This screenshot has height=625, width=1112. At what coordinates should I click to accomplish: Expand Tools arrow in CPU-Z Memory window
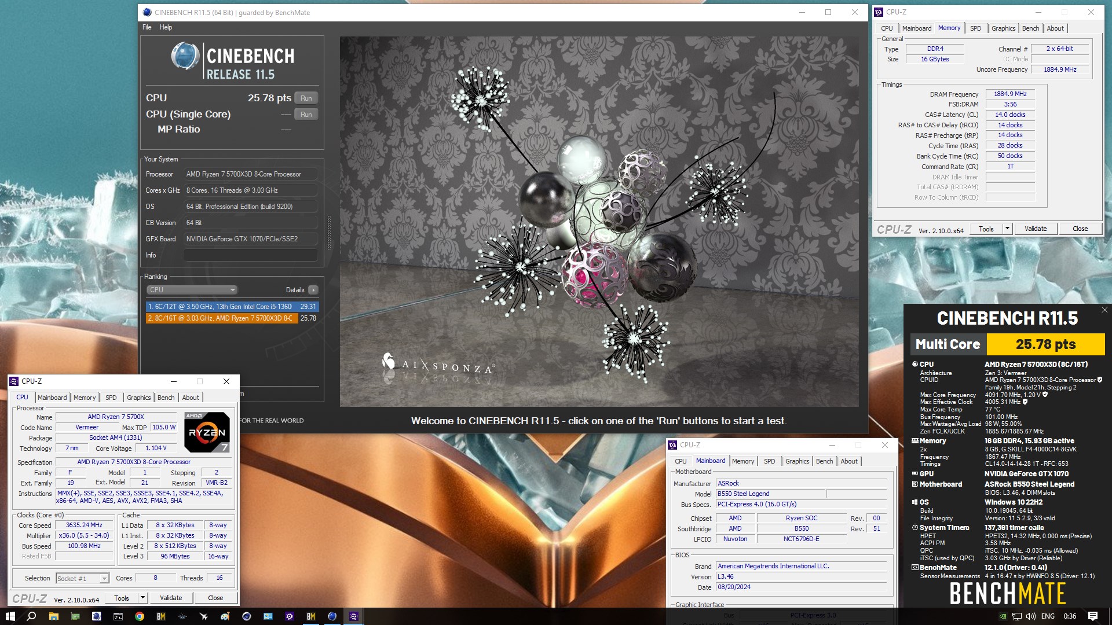(1007, 229)
